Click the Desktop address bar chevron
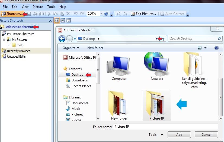Viewport: 224px width, 142px height. tap(98, 39)
